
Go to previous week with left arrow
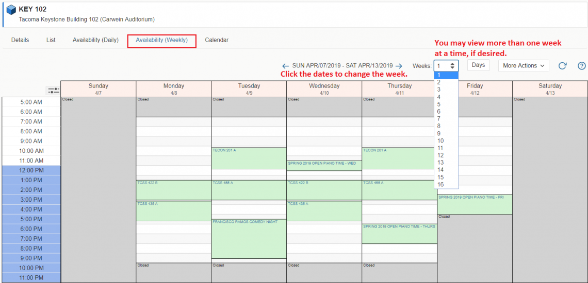coord(285,66)
